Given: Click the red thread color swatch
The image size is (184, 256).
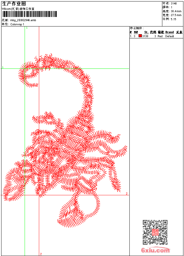Looking at the screenshot, I should (140, 36).
